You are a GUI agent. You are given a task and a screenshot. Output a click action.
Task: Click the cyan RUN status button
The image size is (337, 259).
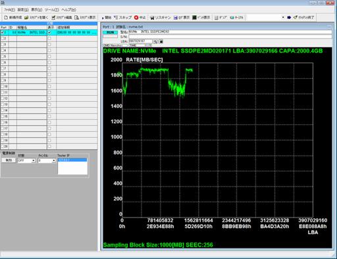click(110, 32)
